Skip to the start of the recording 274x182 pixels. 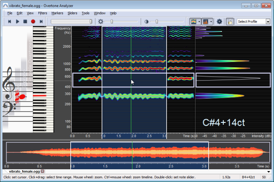pyautogui.click(x=10, y=21)
